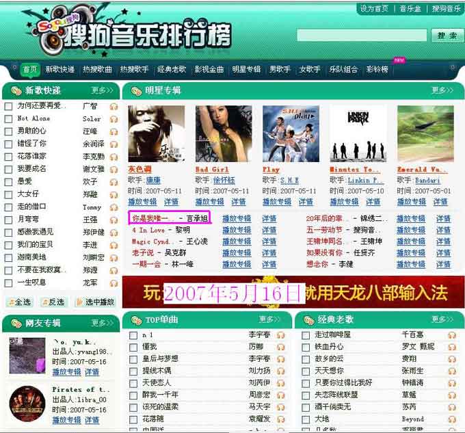This screenshot has height=433, width=465.
Task: Click headphone icon next to Not Alone
Action: click(114, 119)
